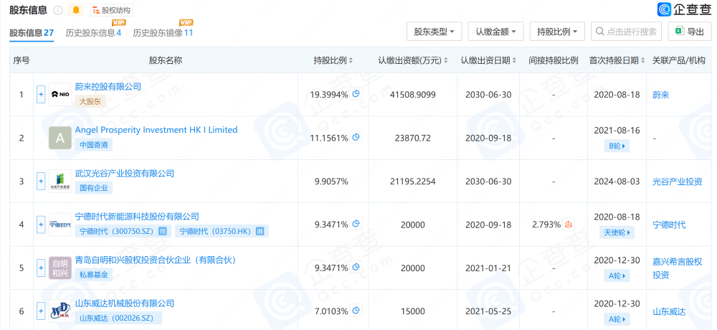Viewport: 717px width, 330px height.
Task: Open the 蔚来 related product link
Action: coord(661,95)
